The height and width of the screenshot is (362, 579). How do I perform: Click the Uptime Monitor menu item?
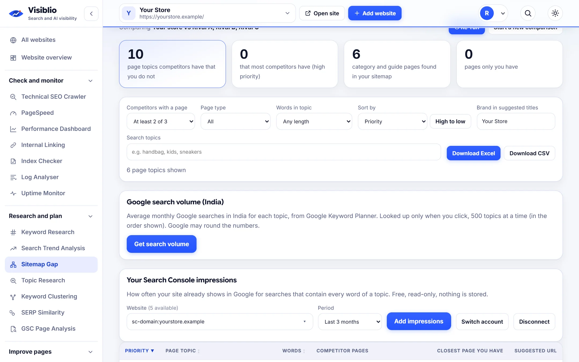[51, 193]
